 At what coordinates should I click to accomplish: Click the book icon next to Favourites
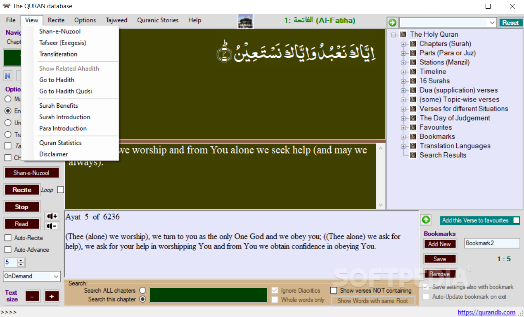[413, 127]
